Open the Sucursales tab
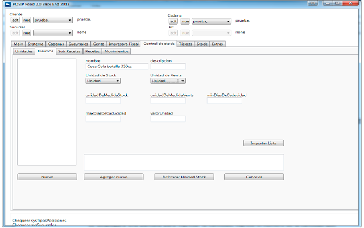Screen dimensions: 364x228 78,44
